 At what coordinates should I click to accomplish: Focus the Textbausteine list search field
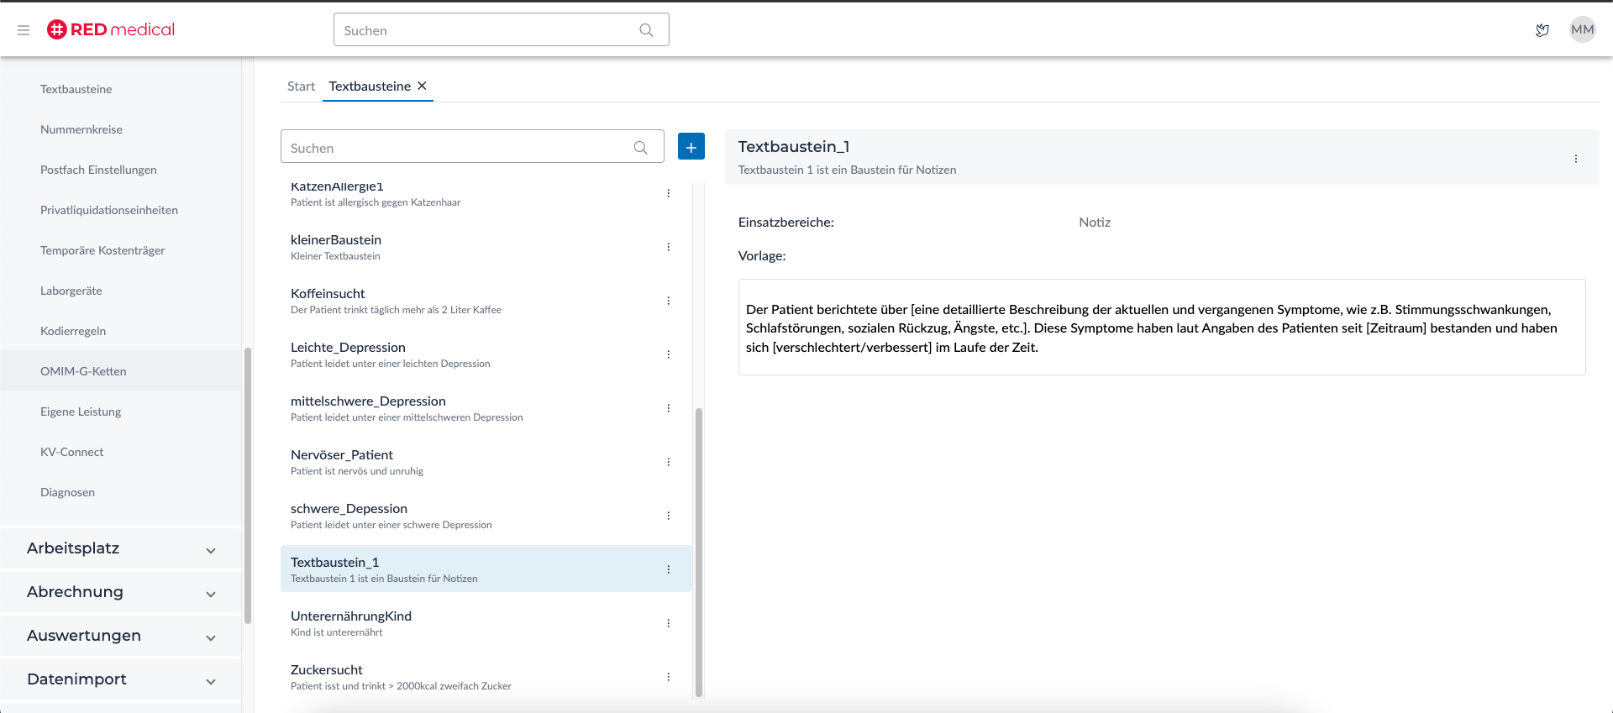[x=458, y=148]
